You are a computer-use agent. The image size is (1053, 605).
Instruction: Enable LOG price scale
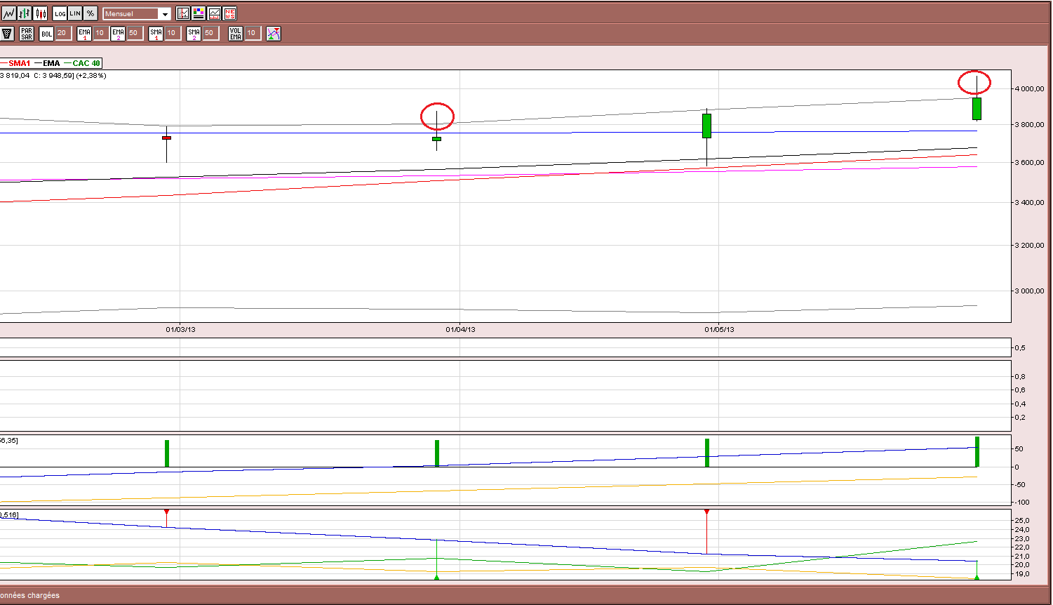click(x=60, y=13)
